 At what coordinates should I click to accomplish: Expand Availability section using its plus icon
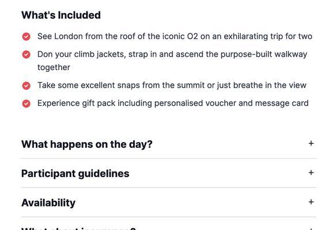(311, 202)
